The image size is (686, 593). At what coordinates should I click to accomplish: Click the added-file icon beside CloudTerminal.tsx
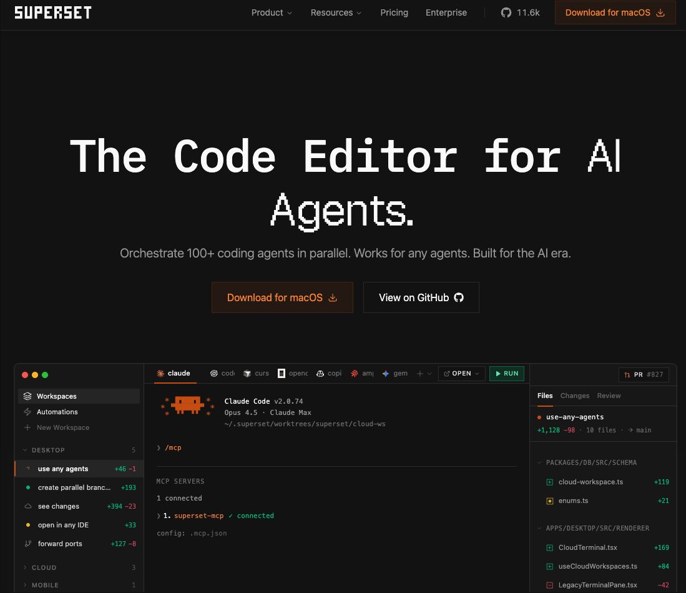pos(549,548)
